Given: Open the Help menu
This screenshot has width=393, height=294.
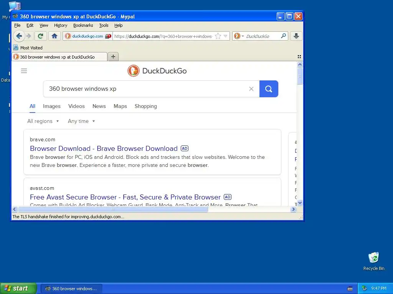Looking at the screenshot, I should tap(118, 25).
